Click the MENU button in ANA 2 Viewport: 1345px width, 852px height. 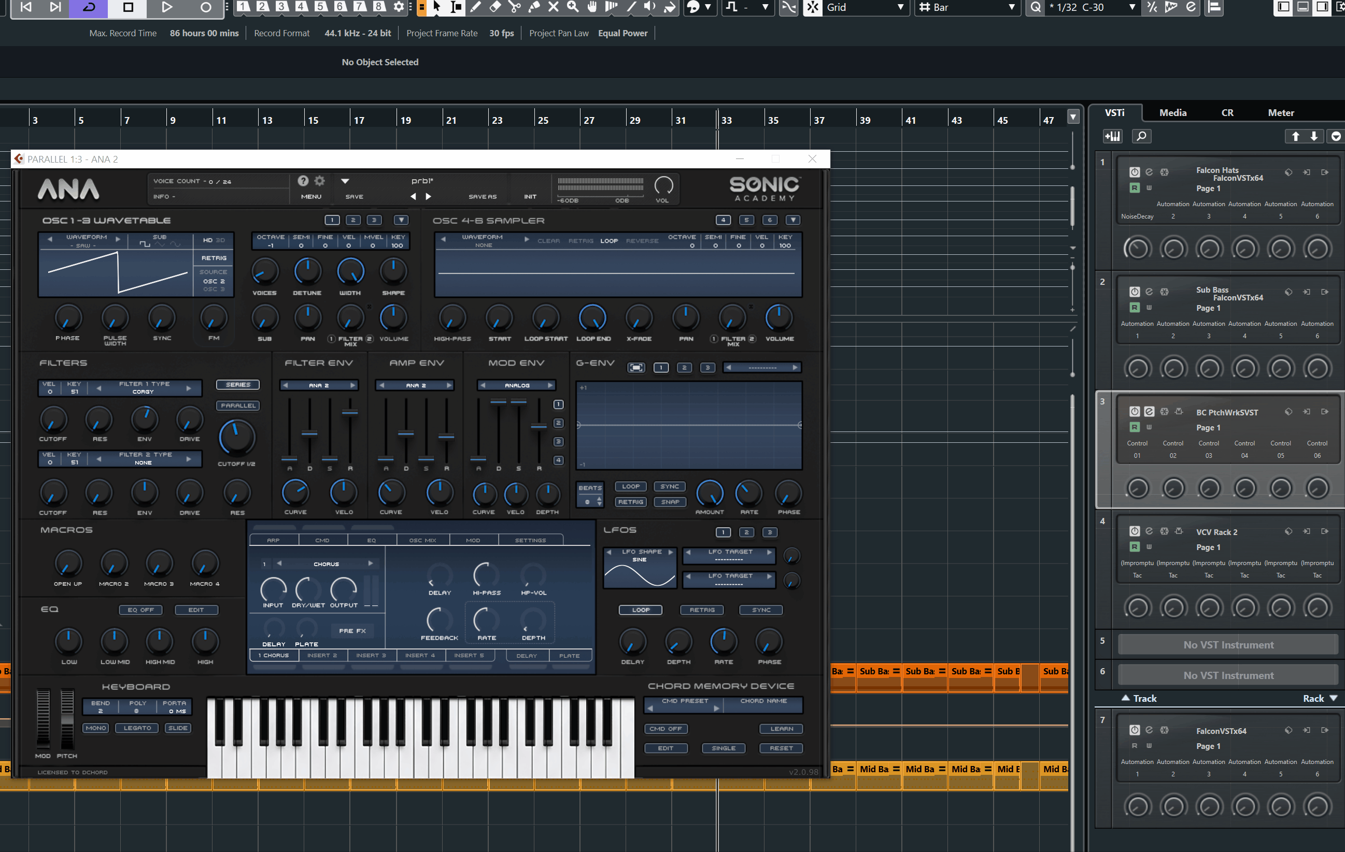(x=311, y=196)
